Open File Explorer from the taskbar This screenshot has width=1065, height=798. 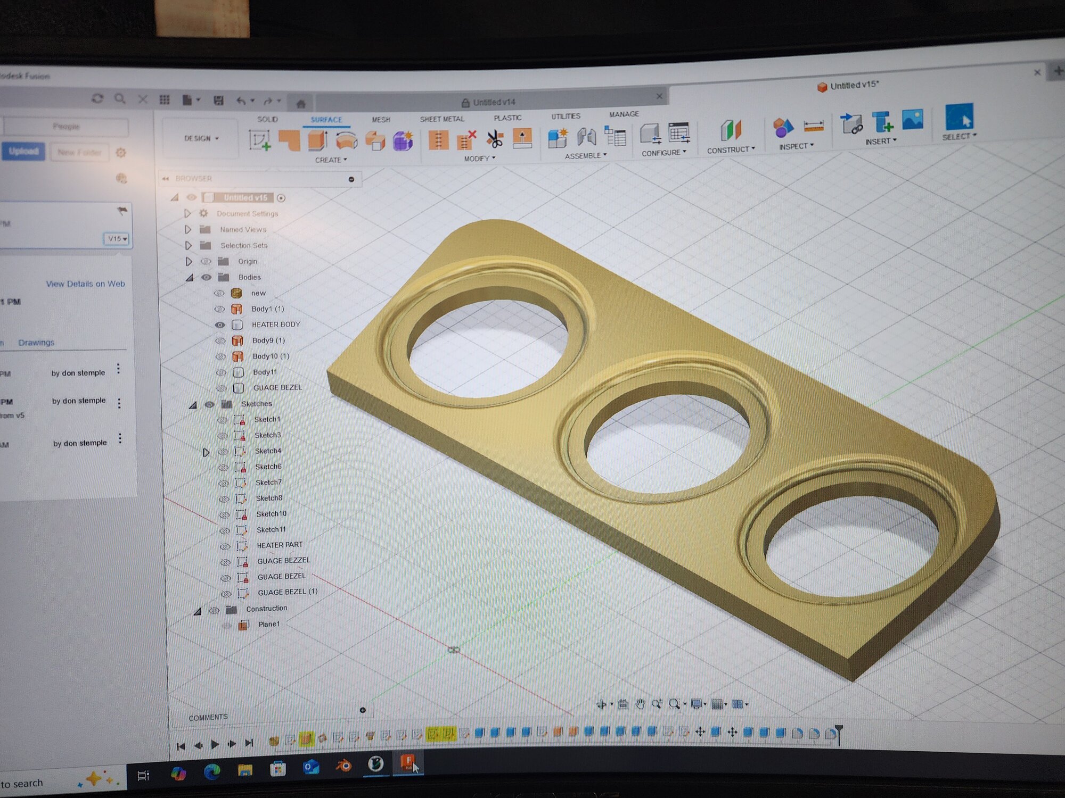point(245,770)
